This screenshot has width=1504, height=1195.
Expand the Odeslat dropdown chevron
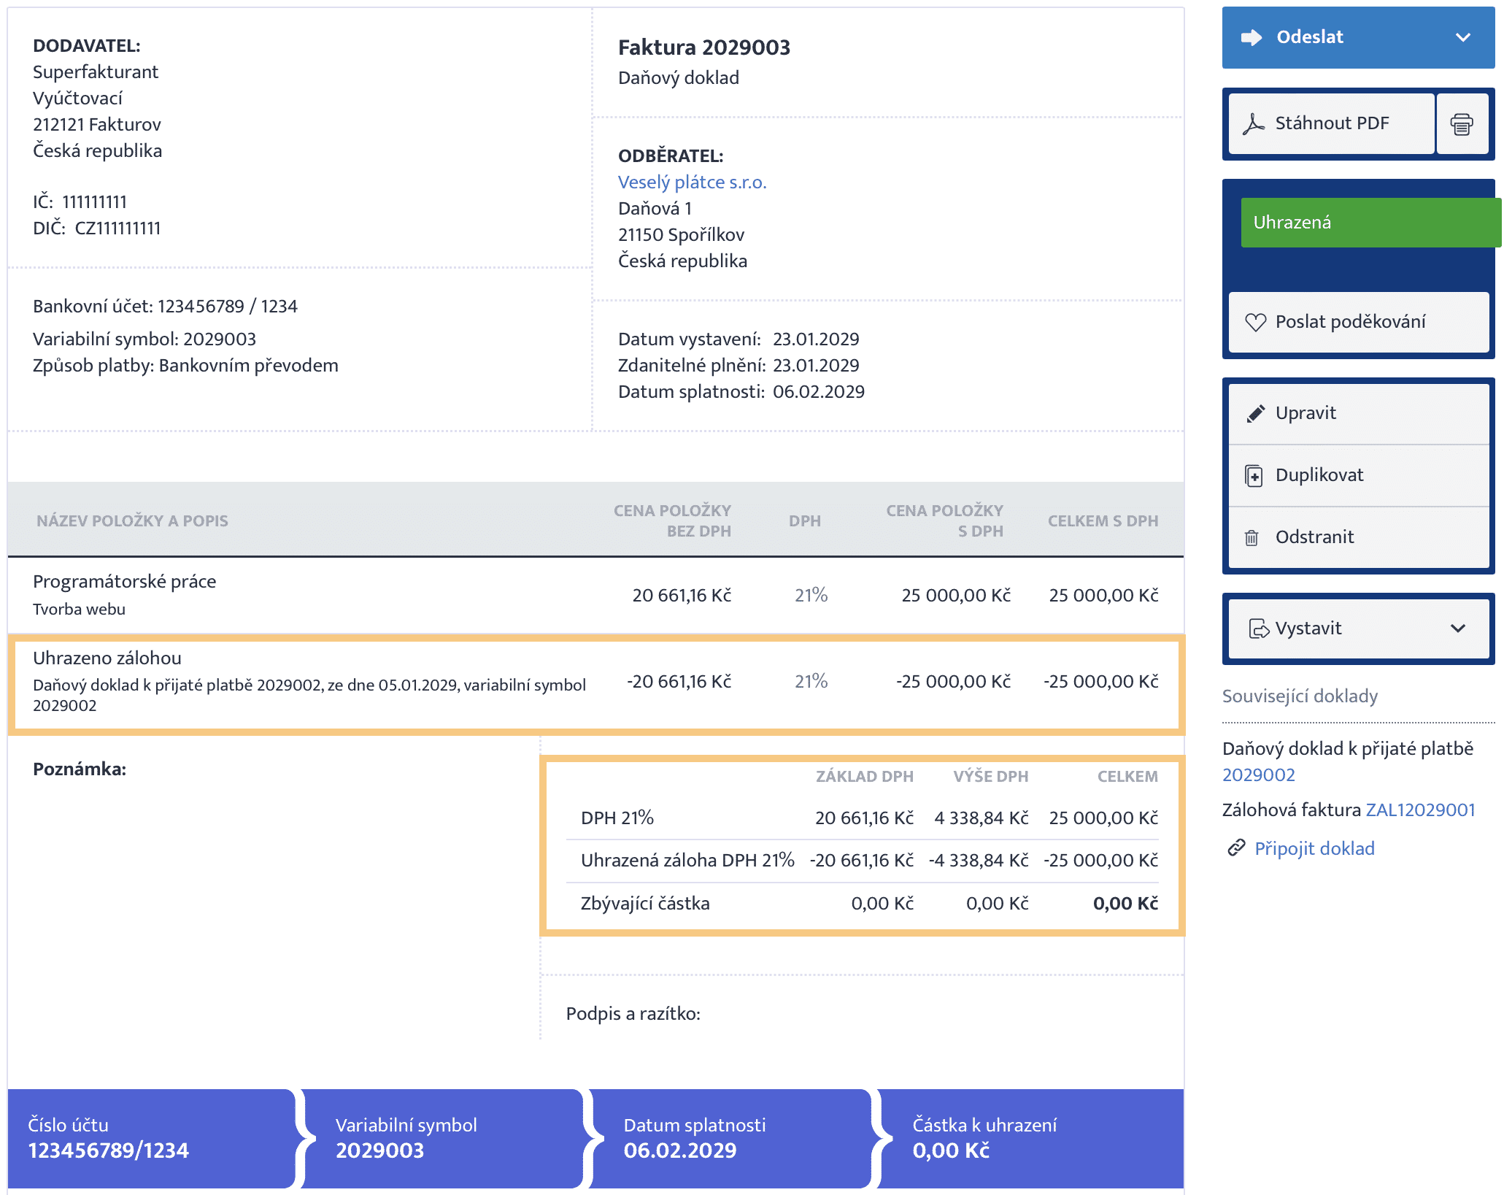pyautogui.click(x=1462, y=37)
